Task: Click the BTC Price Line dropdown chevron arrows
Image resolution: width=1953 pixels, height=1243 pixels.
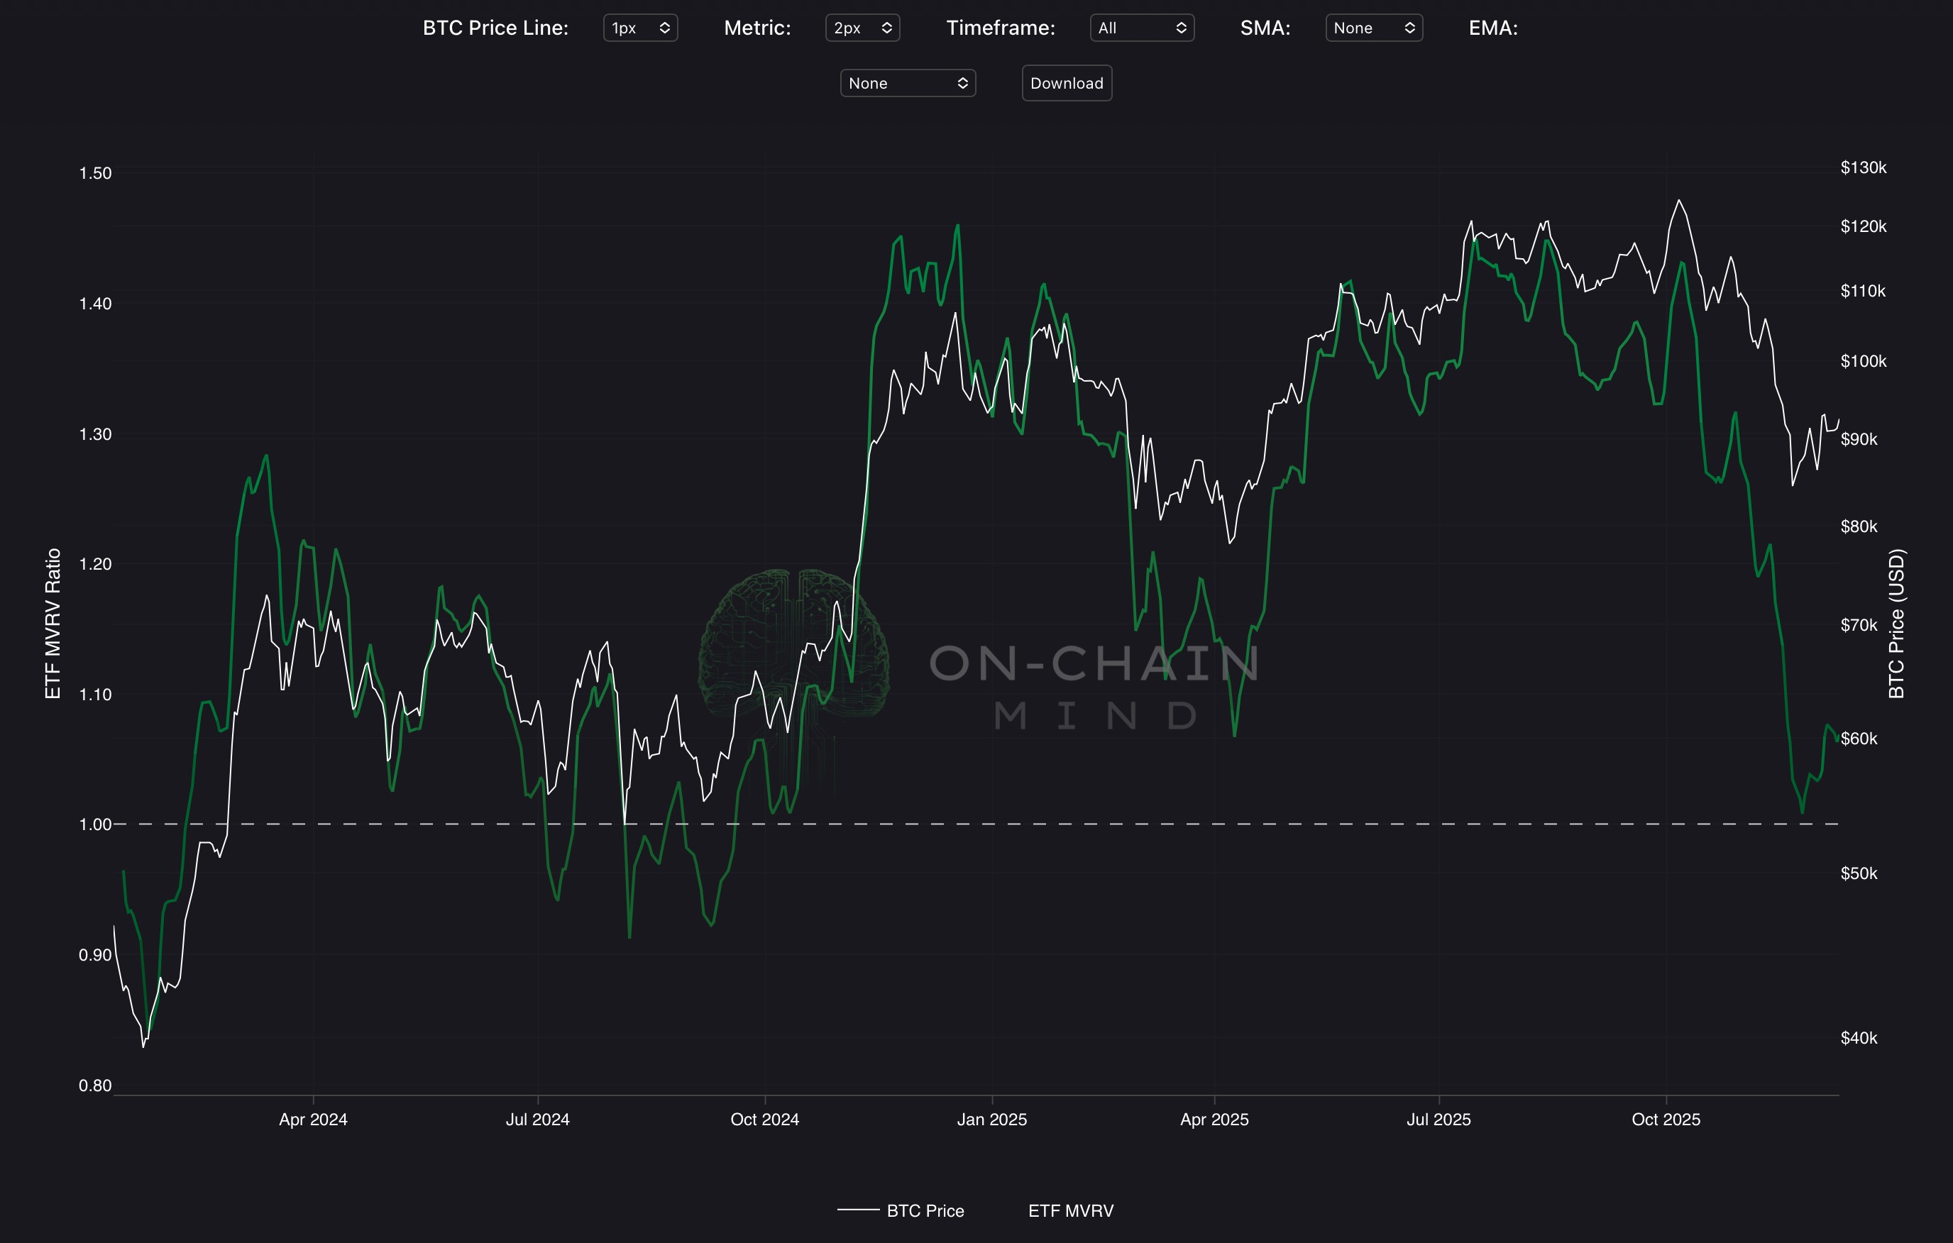Action: click(664, 28)
